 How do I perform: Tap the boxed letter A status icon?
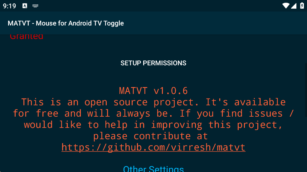point(25,6)
